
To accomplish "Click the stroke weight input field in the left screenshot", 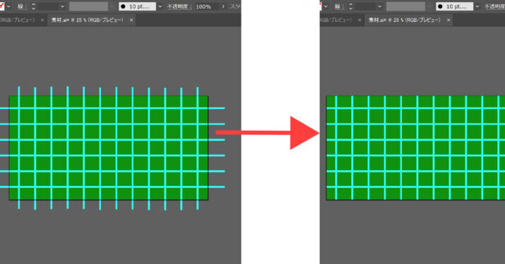I will pos(47,6).
